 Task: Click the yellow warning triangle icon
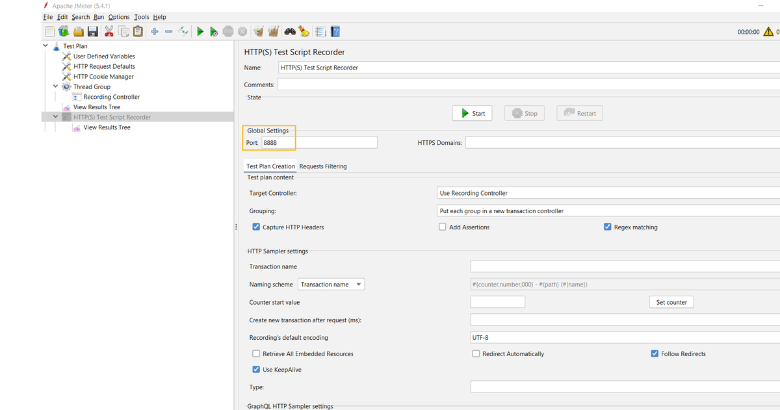pos(768,31)
